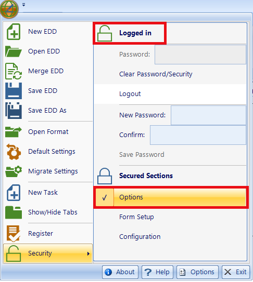Viewport: 253px width, 282px height.
Task: Toggle Form Setup secured section
Action: 171,217
